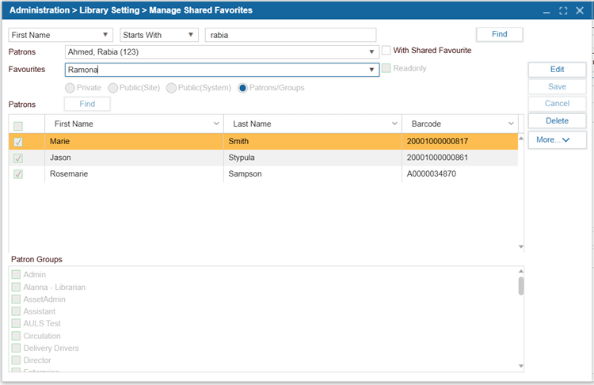The width and height of the screenshot is (594, 385).
Task: Click patron table scrollbar up arrow
Action: point(521,139)
